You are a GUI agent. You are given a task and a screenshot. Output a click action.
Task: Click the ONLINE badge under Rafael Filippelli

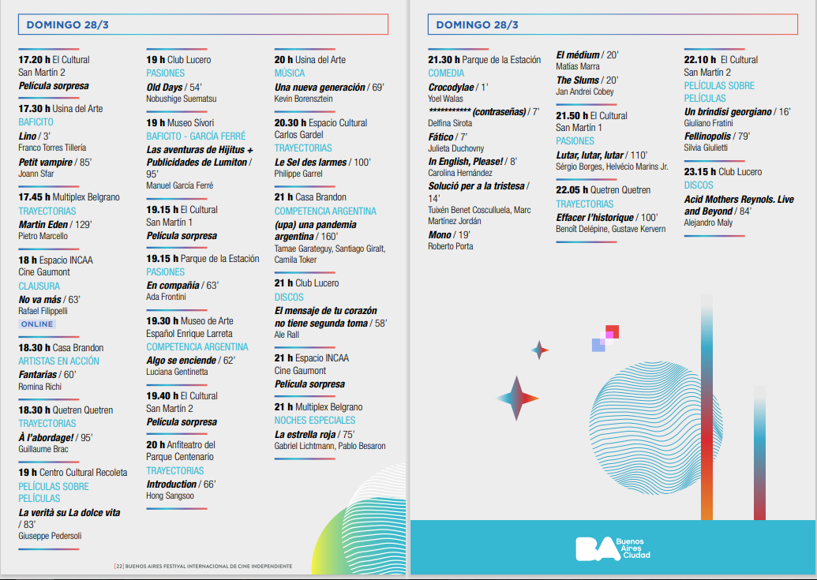point(37,324)
